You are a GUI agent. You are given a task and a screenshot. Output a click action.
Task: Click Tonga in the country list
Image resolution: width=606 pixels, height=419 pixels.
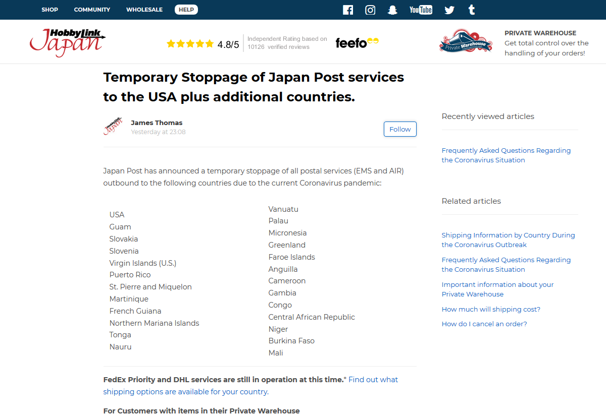coord(120,335)
